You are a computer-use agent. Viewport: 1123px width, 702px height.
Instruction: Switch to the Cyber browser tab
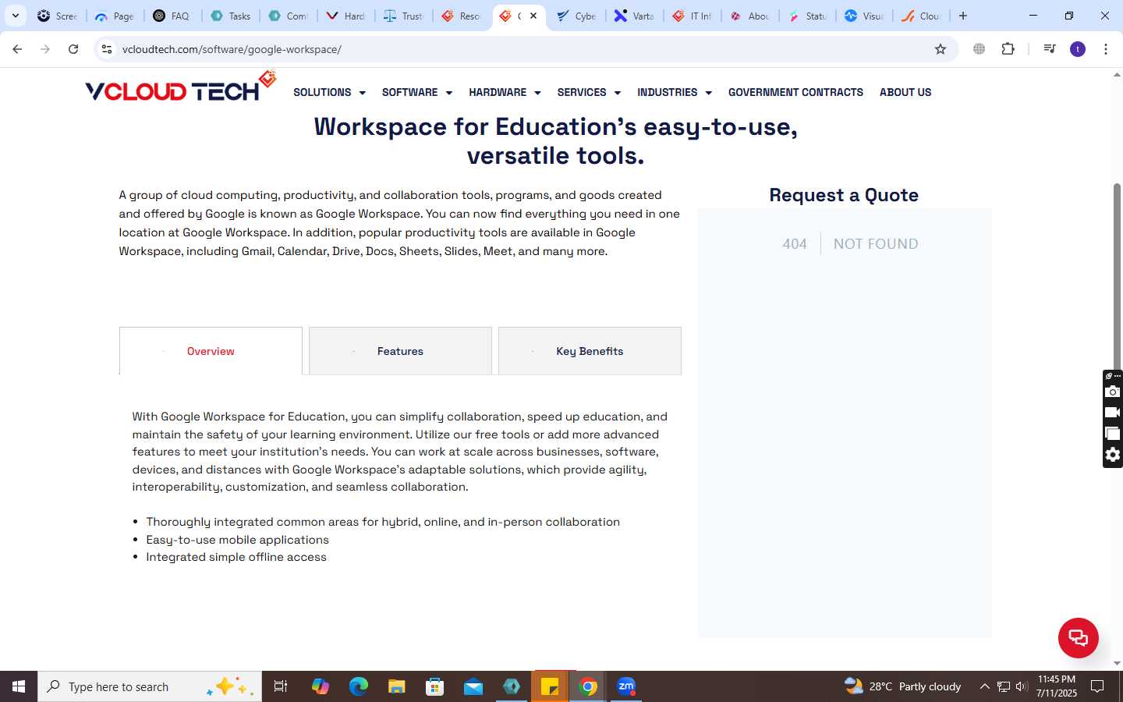click(576, 16)
